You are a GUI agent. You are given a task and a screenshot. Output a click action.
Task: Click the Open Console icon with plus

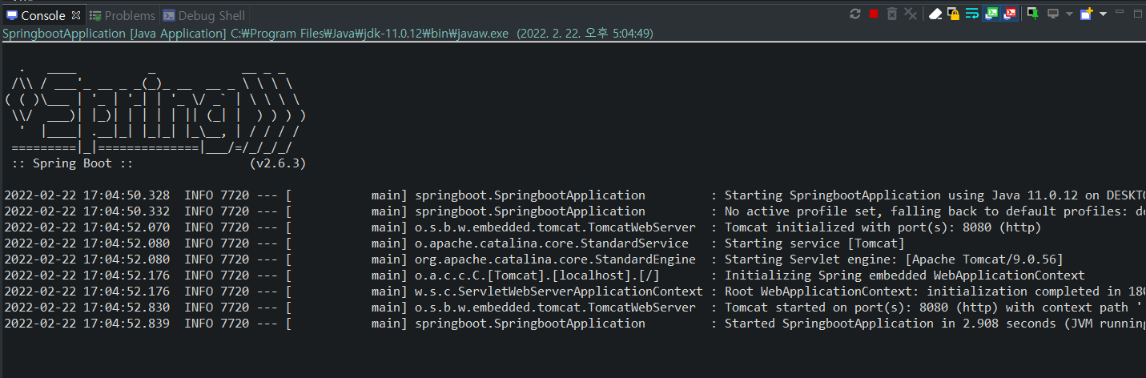tap(1087, 14)
